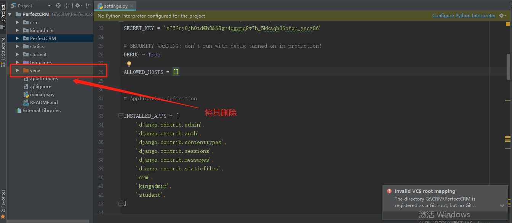The width and height of the screenshot is (512, 223).
Task: Click the collapse all icon in Project panel
Action: tap(67, 5)
